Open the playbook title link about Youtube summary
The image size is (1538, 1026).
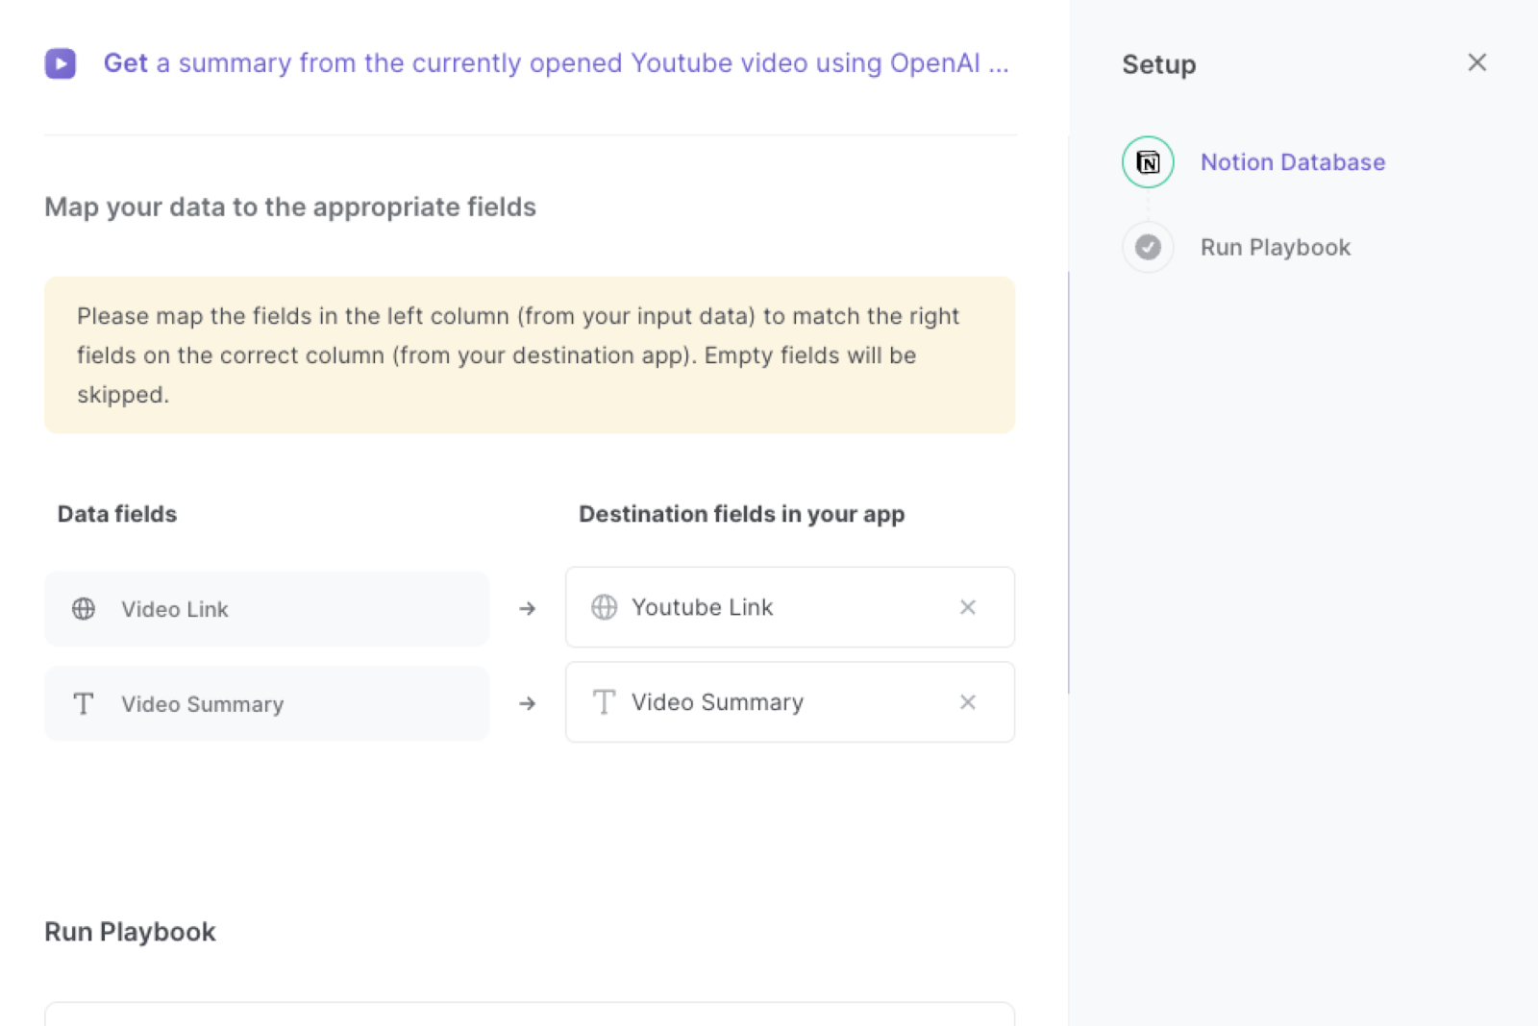pyautogui.click(x=558, y=63)
